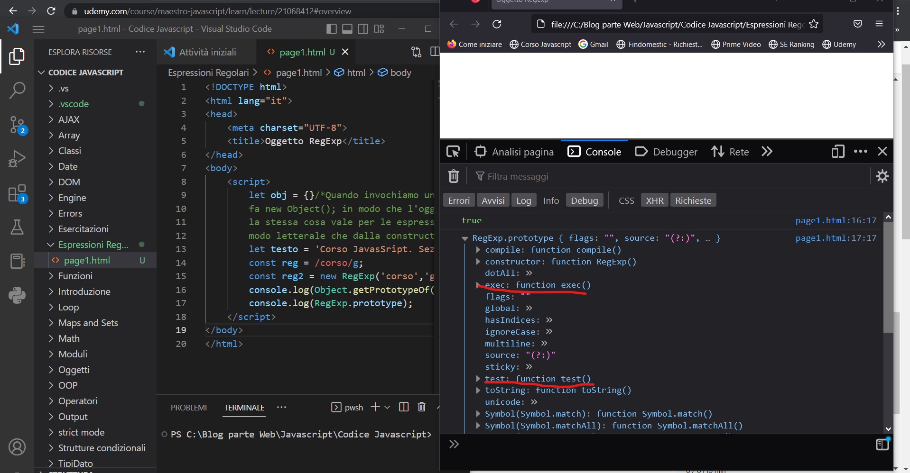Clear console output trash icon
910x473 pixels.
454,176
